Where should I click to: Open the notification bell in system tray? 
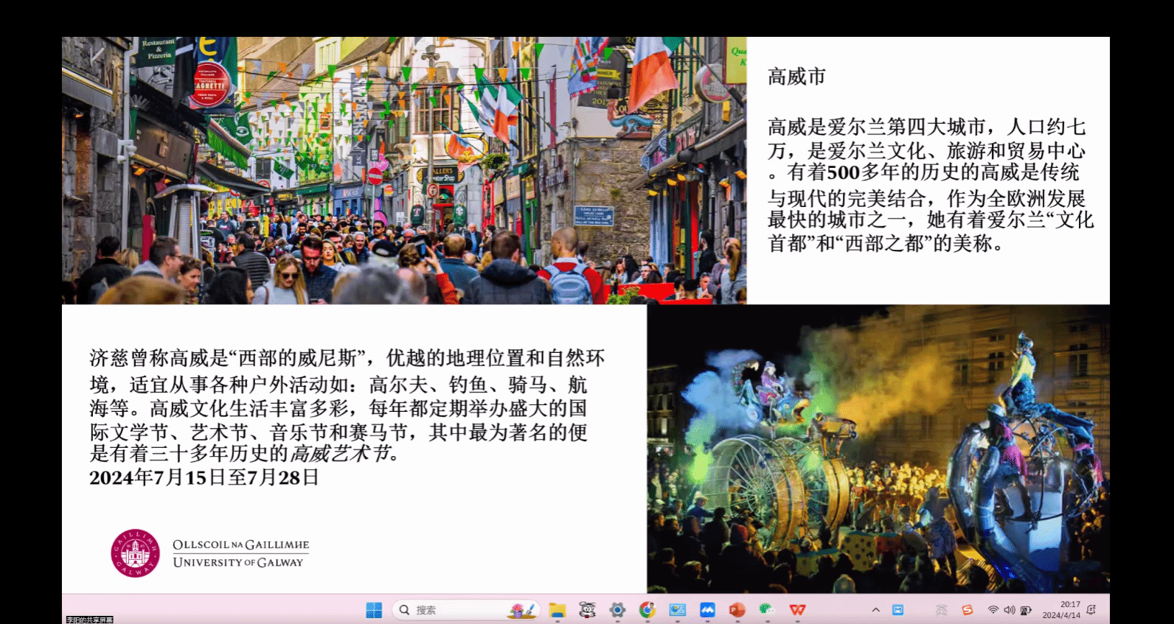tap(1091, 610)
